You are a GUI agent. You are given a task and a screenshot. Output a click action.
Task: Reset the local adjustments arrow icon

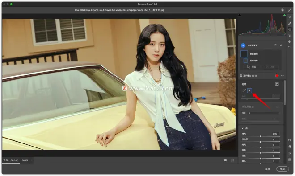(x=277, y=106)
